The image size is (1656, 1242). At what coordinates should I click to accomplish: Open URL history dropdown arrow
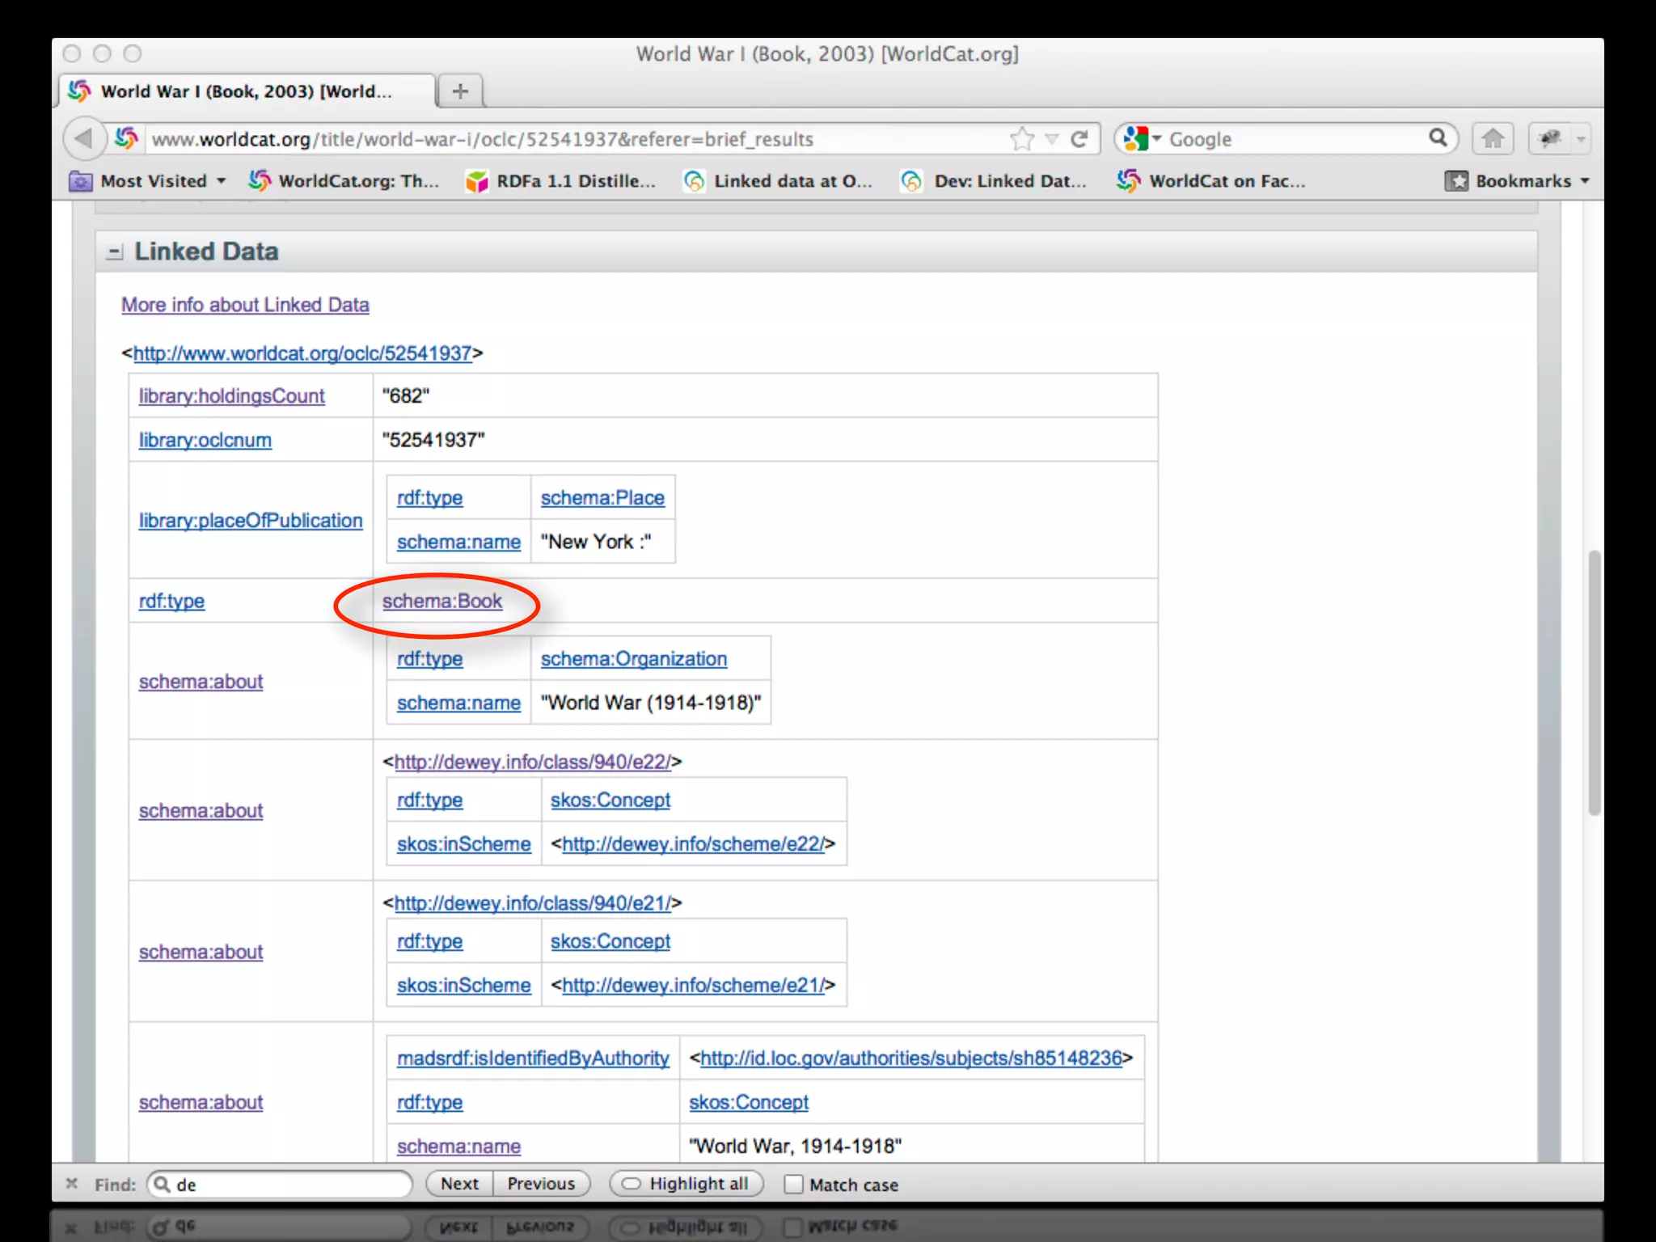(x=1051, y=139)
